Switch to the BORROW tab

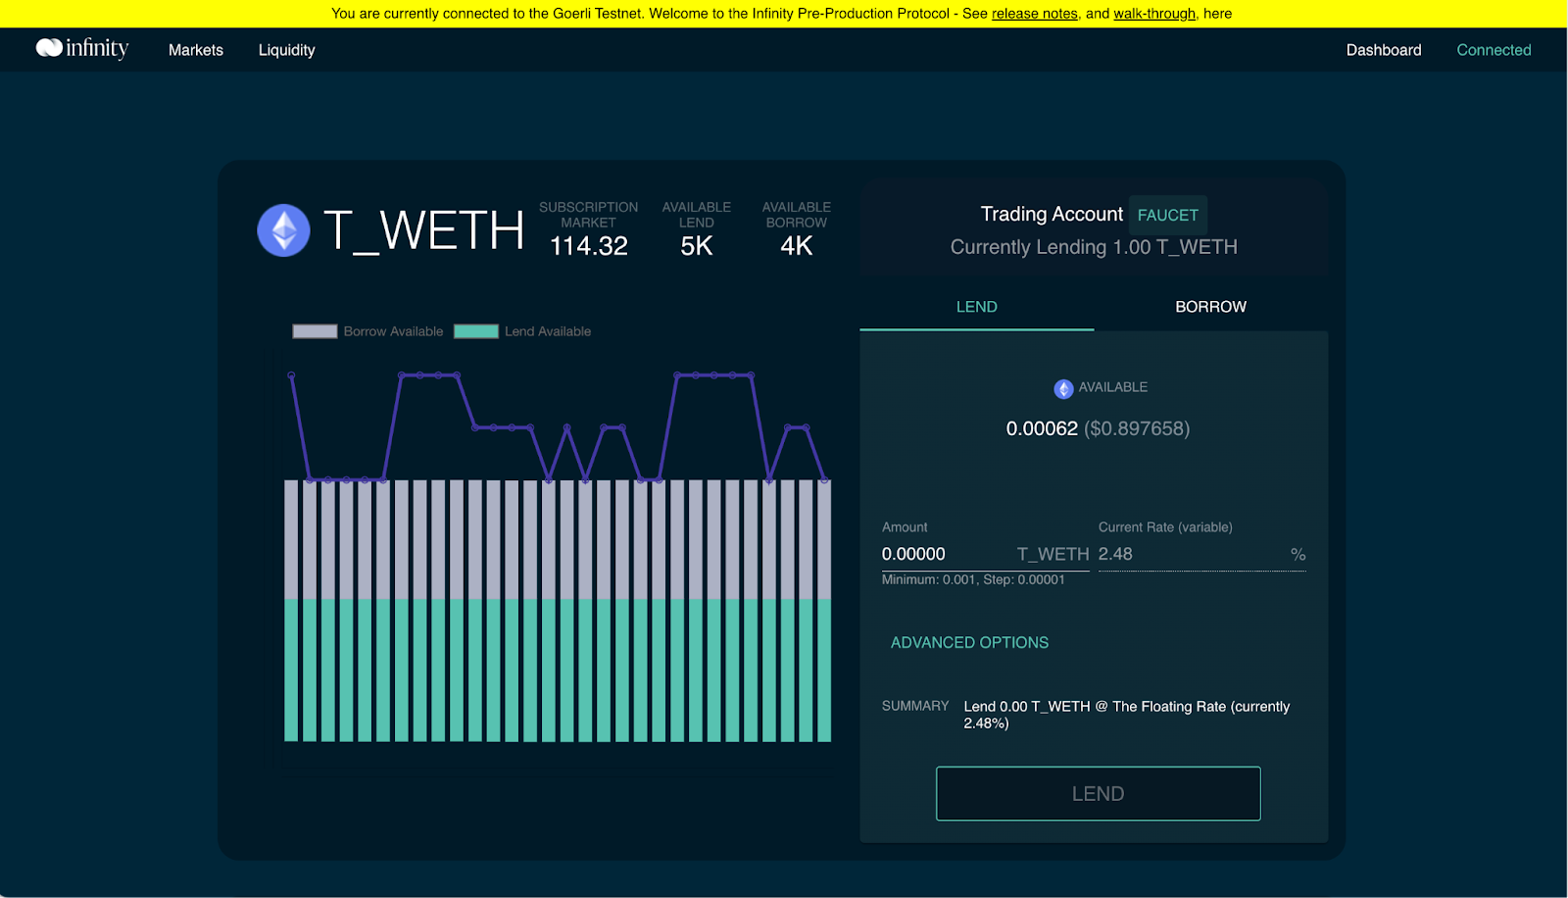pos(1210,307)
